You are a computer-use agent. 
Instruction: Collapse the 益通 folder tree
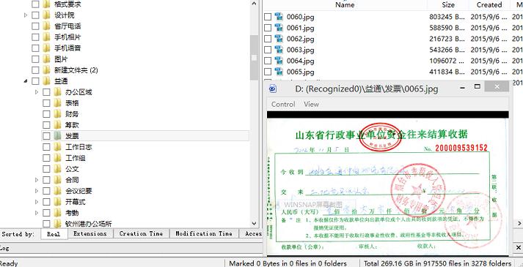[26, 80]
